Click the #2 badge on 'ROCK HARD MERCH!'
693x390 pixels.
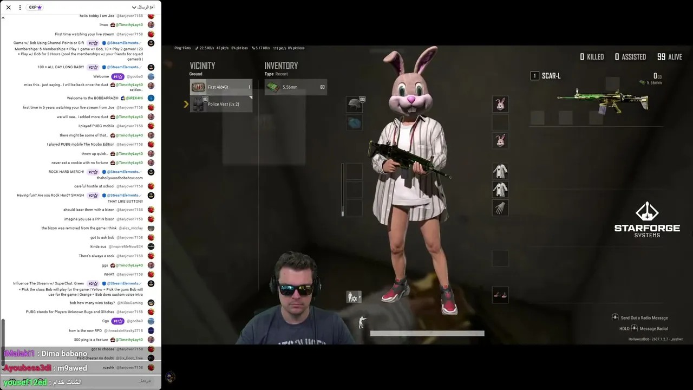(x=93, y=172)
